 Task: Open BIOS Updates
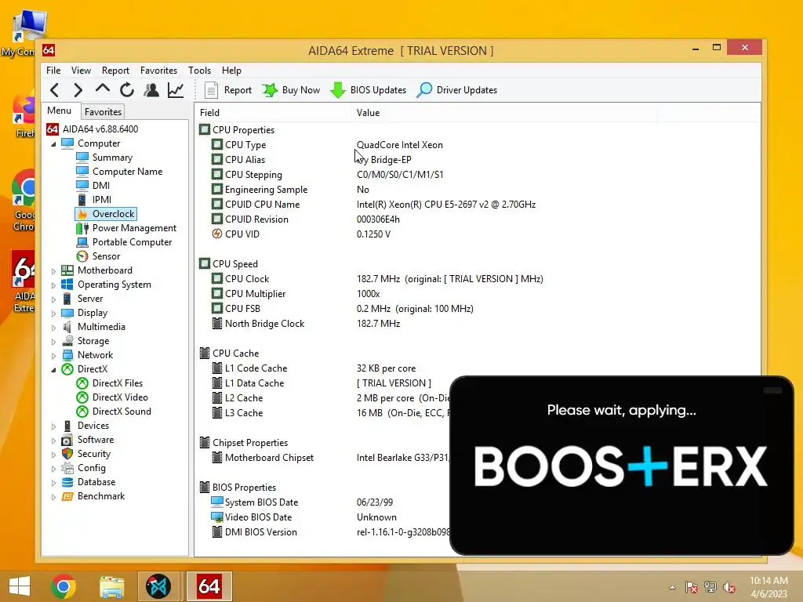369,90
